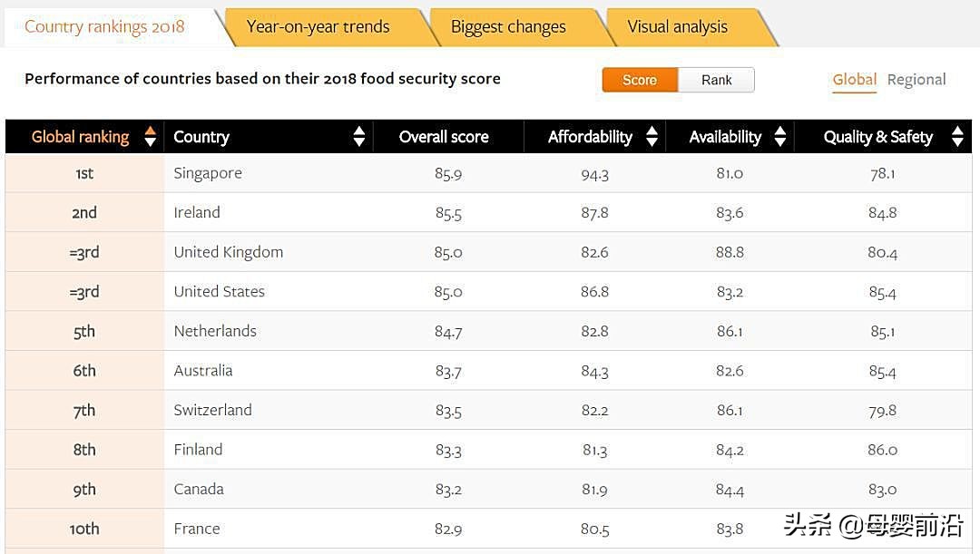
Task: Click France's overall score of 82.9
Action: 448,529
